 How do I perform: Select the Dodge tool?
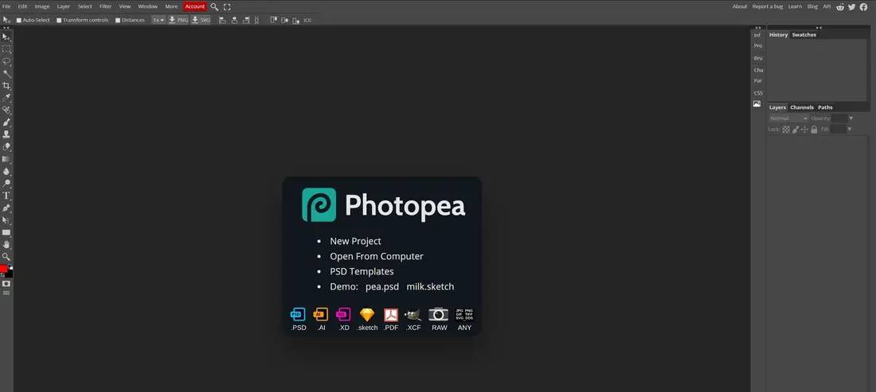(6, 184)
